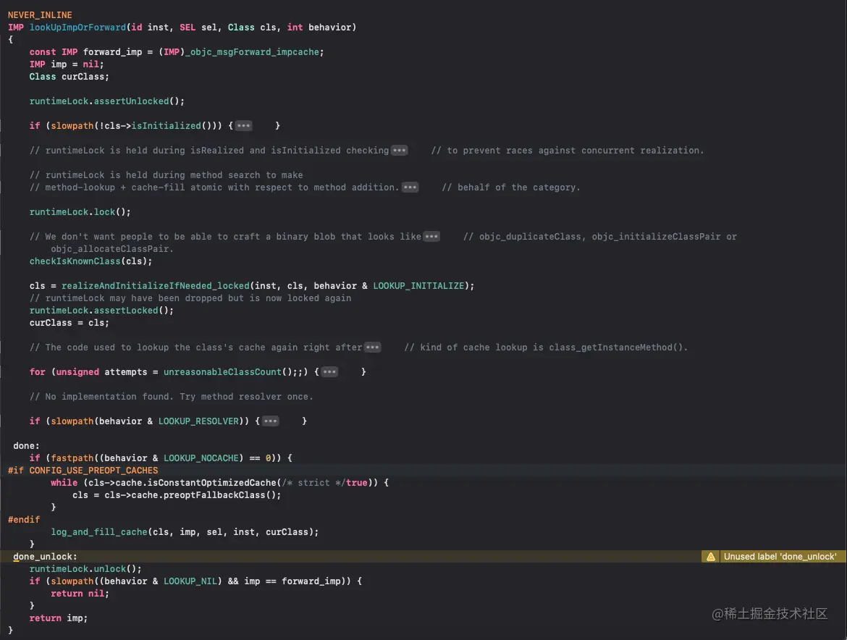Click the #endif directive
The image size is (847, 640).
[x=24, y=520]
